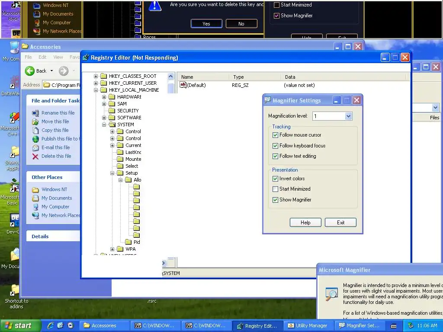Uncheck Follow mouse cursor
The height and width of the screenshot is (332, 443).
[x=275, y=135]
